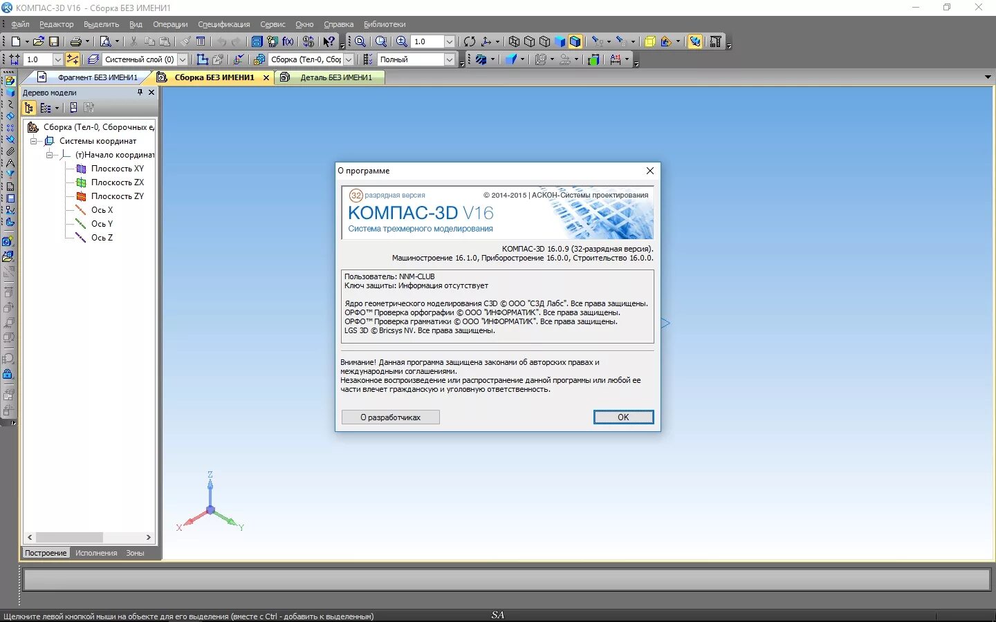Image resolution: width=996 pixels, height=622 pixels.
Task: Click the Undo arrow icon
Action: [x=221, y=41]
